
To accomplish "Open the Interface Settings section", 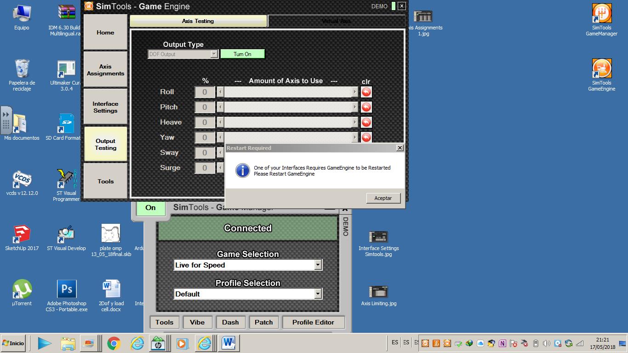I will [105, 107].
